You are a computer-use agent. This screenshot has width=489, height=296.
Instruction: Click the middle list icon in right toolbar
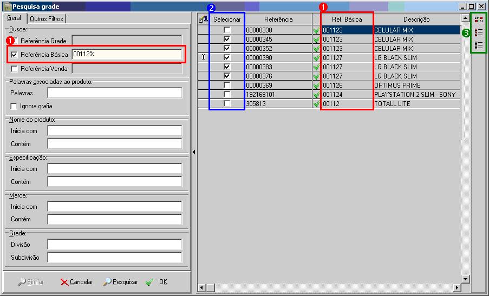pyautogui.click(x=479, y=32)
